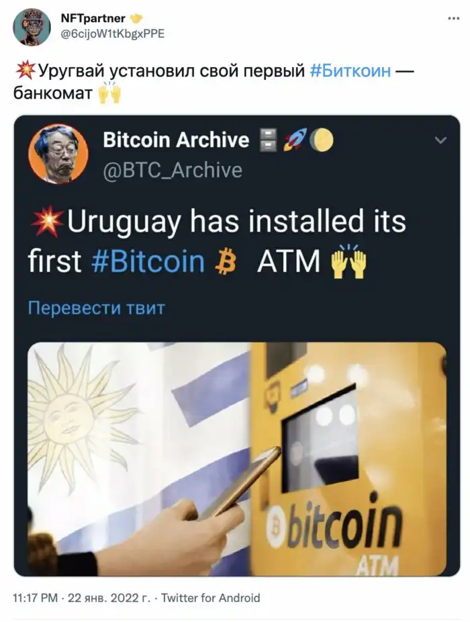Click the Twitter for Android source label
The height and width of the screenshot is (622, 470).
[211, 598]
